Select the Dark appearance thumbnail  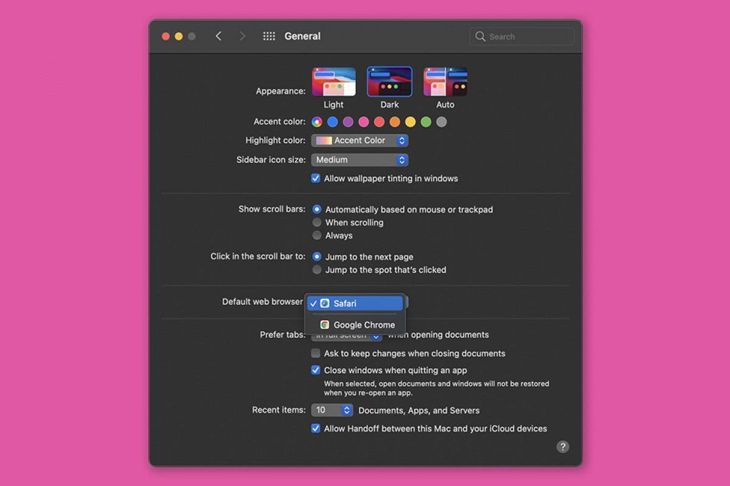389,82
